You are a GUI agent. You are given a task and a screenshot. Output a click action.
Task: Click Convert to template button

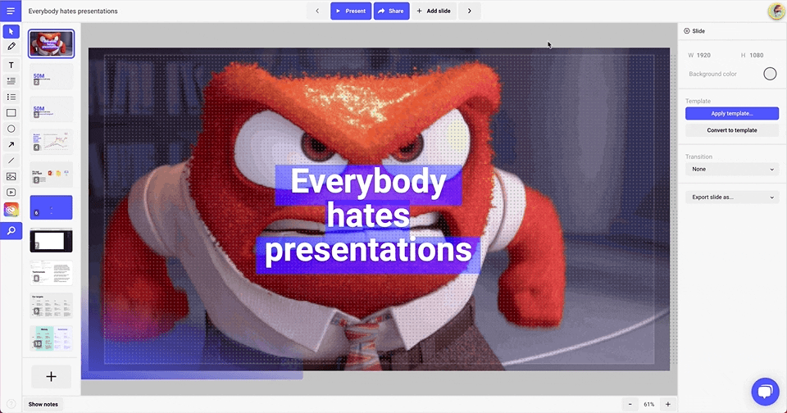(x=732, y=130)
